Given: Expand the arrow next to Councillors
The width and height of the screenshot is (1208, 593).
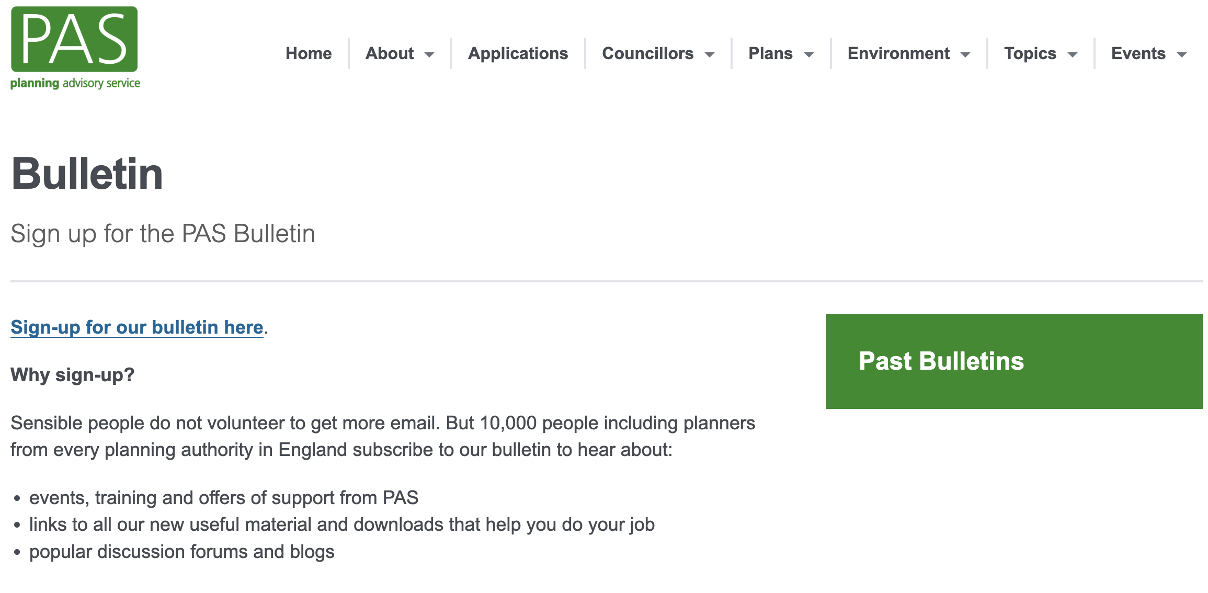Looking at the screenshot, I should (x=710, y=54).
